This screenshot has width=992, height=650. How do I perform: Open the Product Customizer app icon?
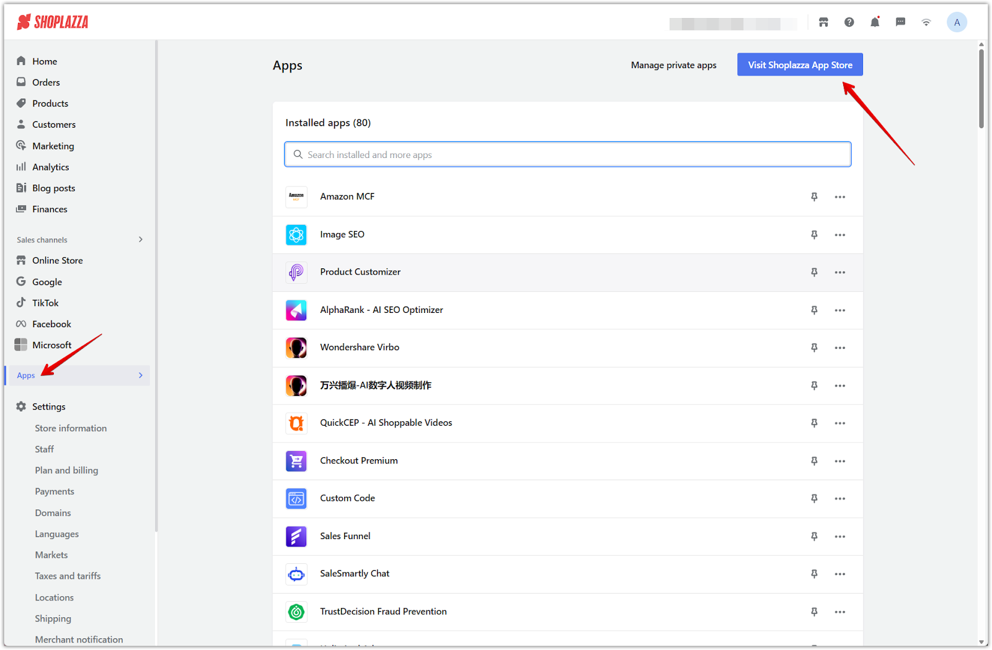296,272
